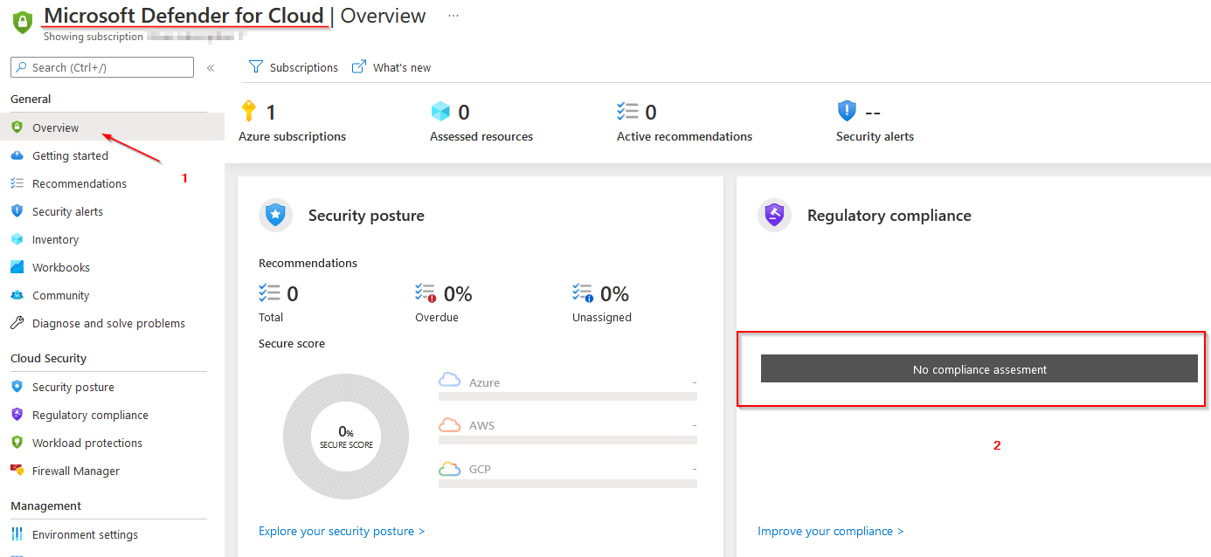Click the Inventory cube icon

point(17,239)
